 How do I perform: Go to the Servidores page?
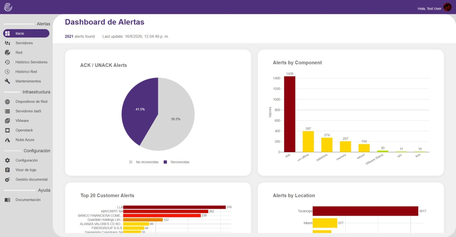[24, 43]
